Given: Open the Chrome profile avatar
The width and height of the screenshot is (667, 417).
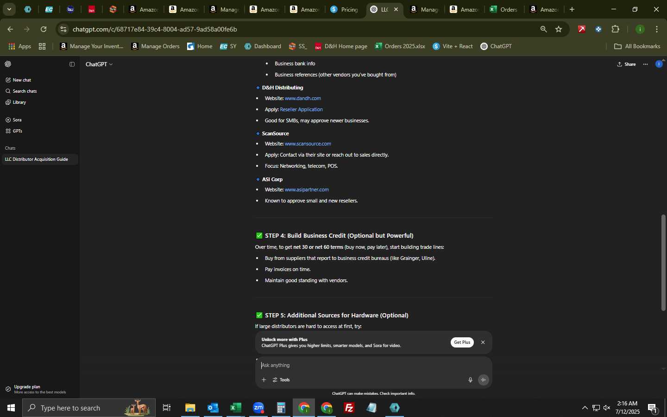Looking at the screenshot, I should tap(640, 29).
